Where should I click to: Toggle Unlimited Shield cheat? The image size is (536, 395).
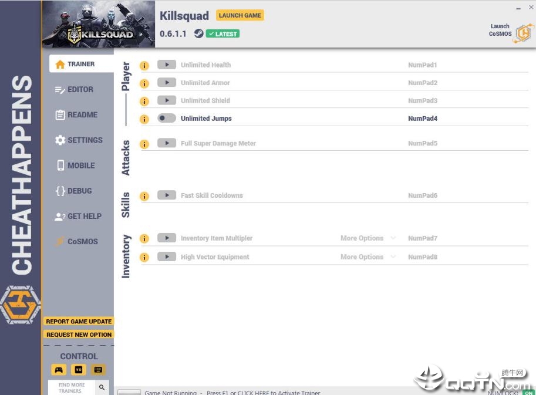tap(167, 100)
